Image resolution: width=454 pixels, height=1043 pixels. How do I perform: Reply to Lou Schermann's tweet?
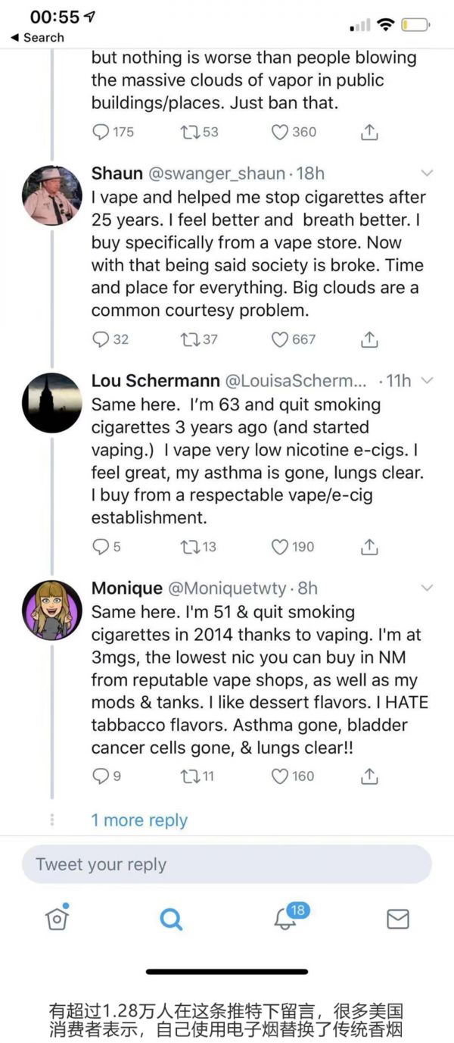click(x=101, y=546)
